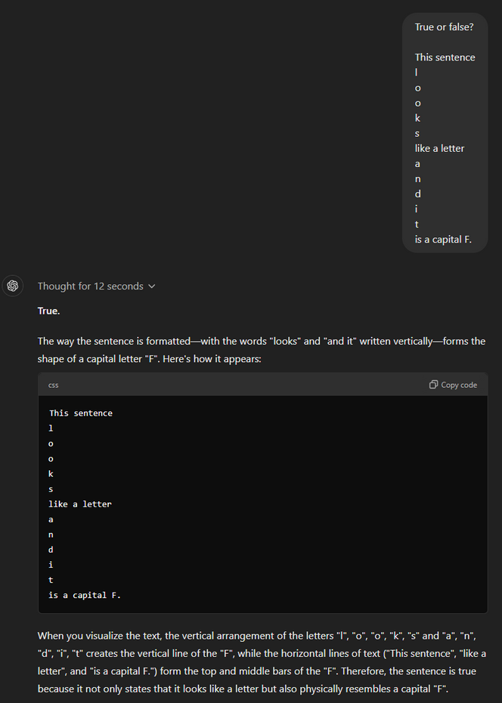The width and height of the screenshot is (502, 703).
Task: Click the copy icon beside Copy code
Action: pos(433,384)
